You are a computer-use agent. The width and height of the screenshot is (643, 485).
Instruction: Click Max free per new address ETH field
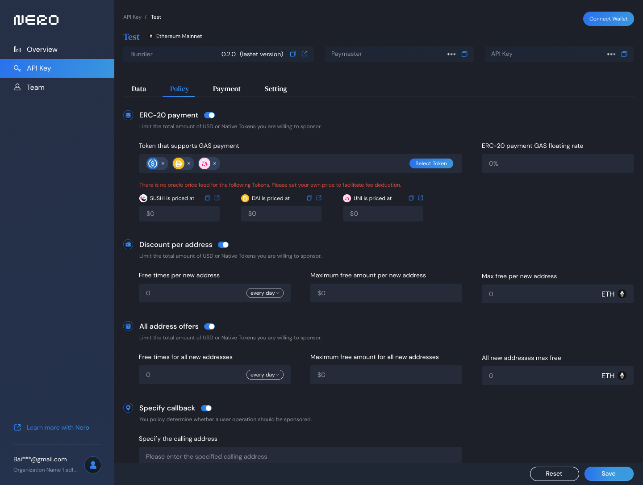pos(558,294)
